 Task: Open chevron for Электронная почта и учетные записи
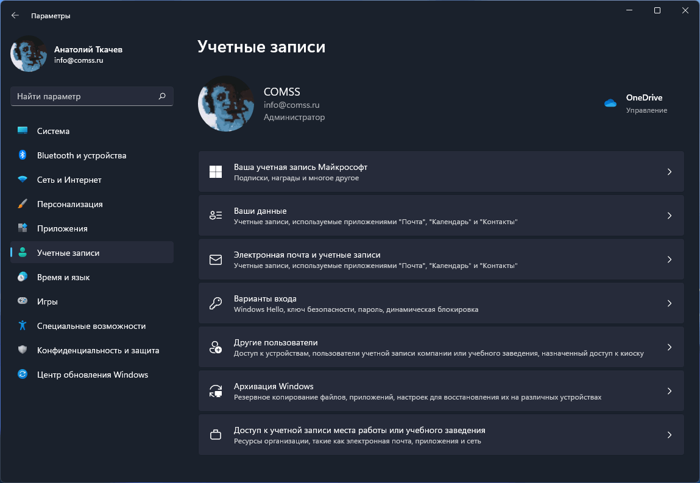coord(669,259)
